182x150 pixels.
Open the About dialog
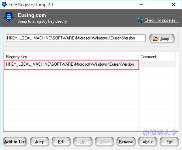[x=148, y=142]
